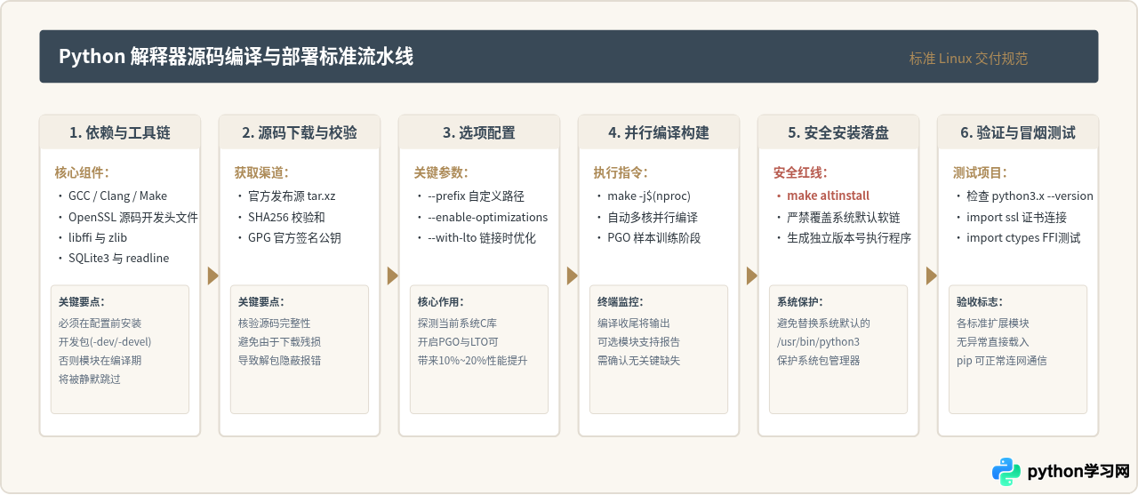Click the bullet "检查 python3.x --version"
This screenshot has height=495, width=1138.
tap(1030, 196)
